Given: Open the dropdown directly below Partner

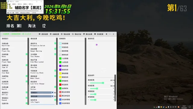Looking at the screenshot, I should [x=42, y=92].
